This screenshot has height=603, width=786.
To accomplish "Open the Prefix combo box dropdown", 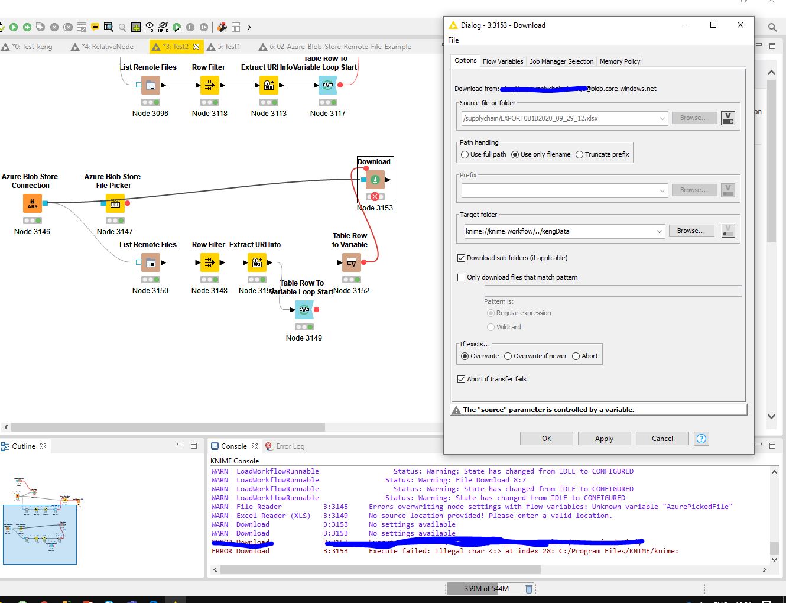I will click(662, 190).
